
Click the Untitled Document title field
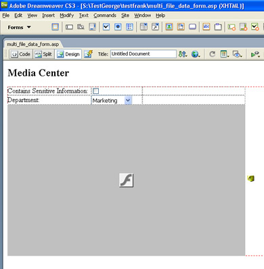point(144,54)
